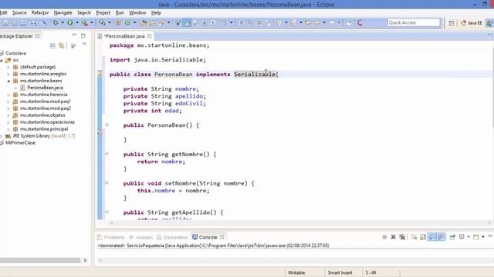The image size is (494, 277).
Task: Click Collapse All in Package Explorer
Action: pos(52,46)
